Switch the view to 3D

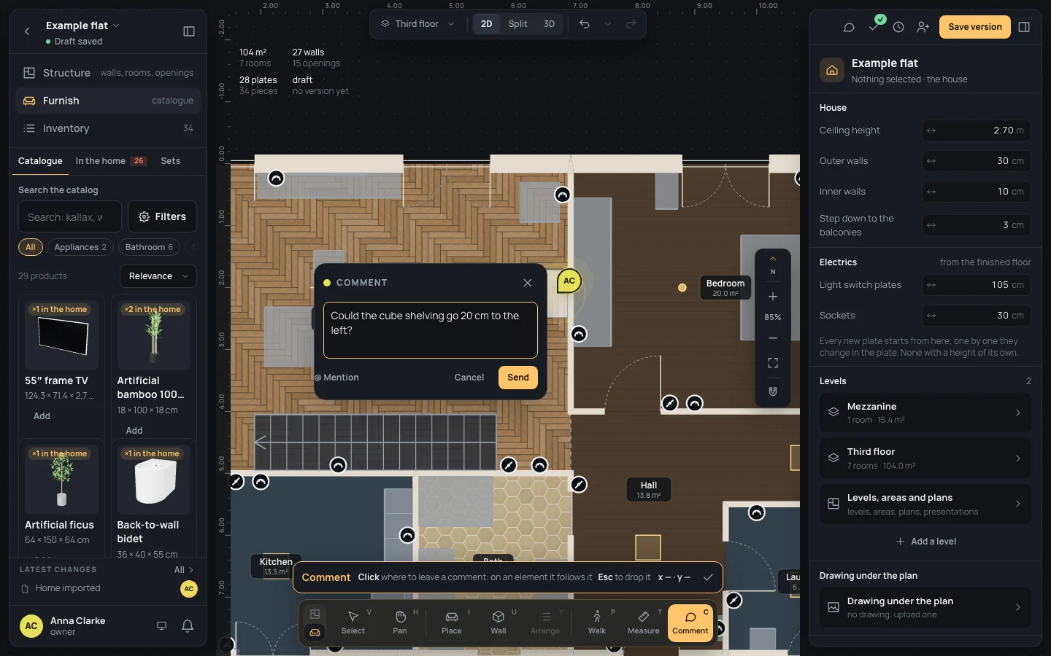pyautogui.click(x=549, y=24)
